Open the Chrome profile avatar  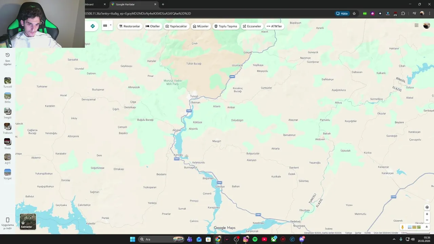[422, 14]
